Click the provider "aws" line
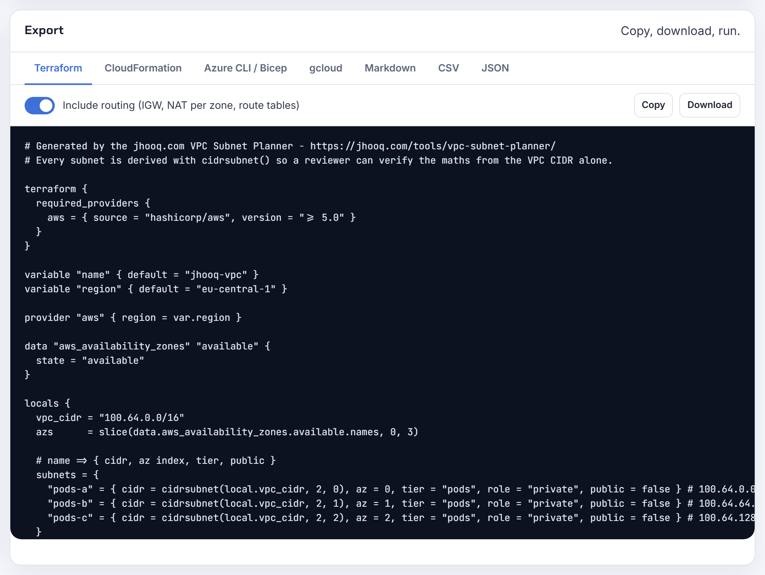The height and width of the screenshot is (575, 765). click(133, 318)
